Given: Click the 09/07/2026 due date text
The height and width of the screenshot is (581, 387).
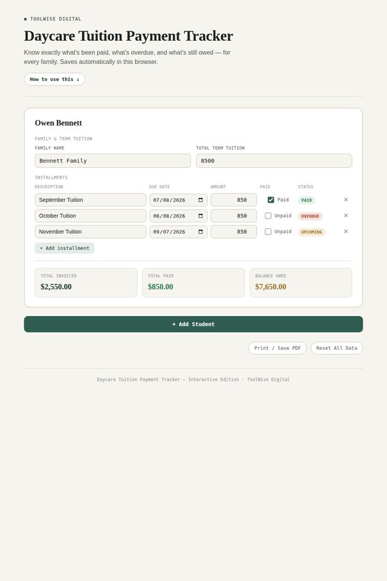Looking at the screenshot, I should pyautogui.click(x=169, y=232).
